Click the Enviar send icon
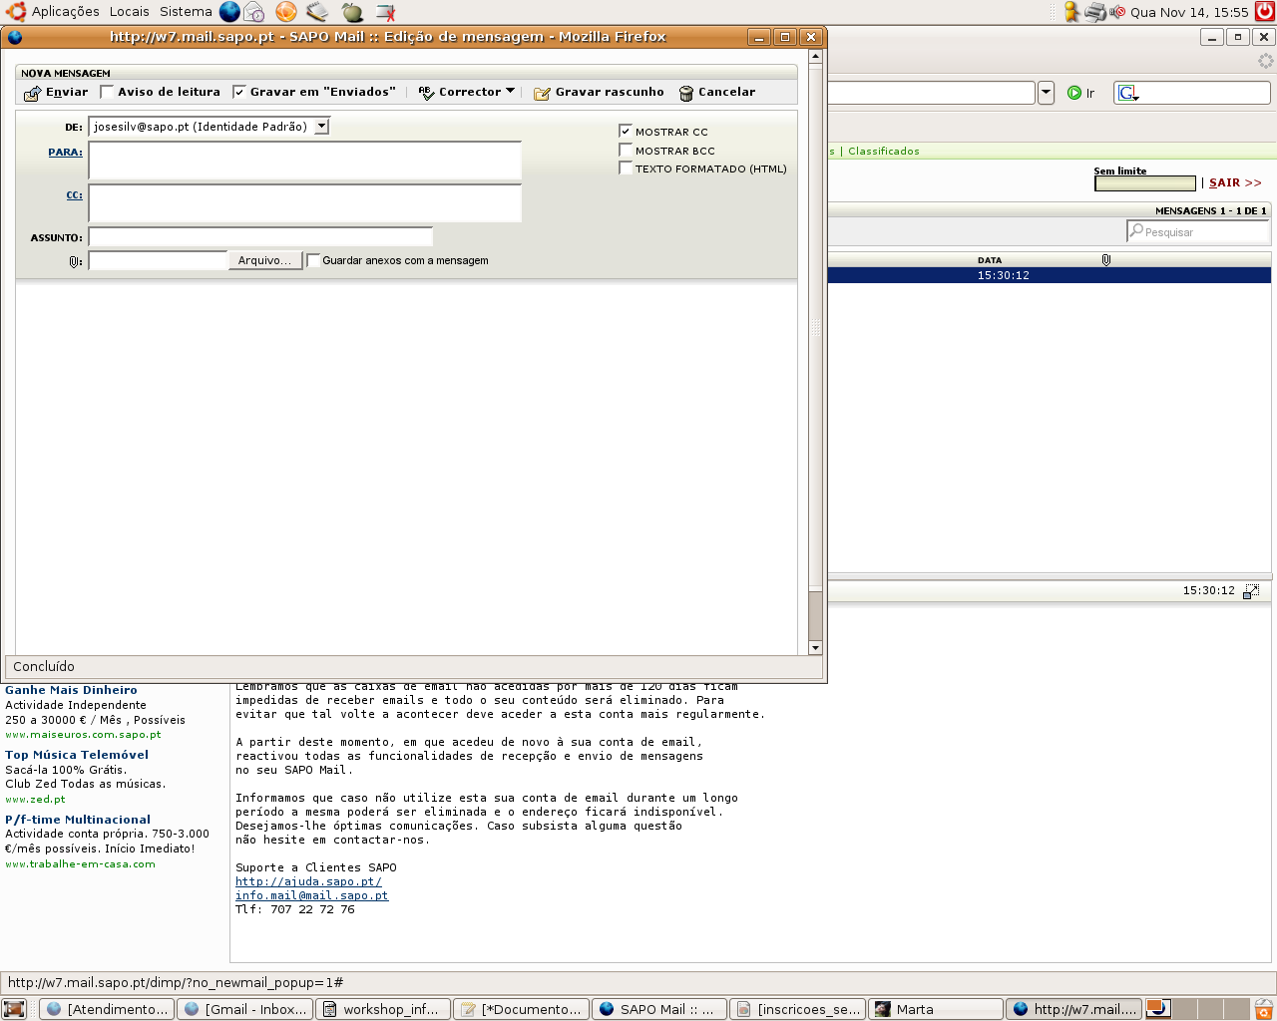The width and height of the screenshot is (1277, 1021). tap(32, 93)
